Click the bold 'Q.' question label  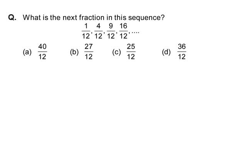12,18
